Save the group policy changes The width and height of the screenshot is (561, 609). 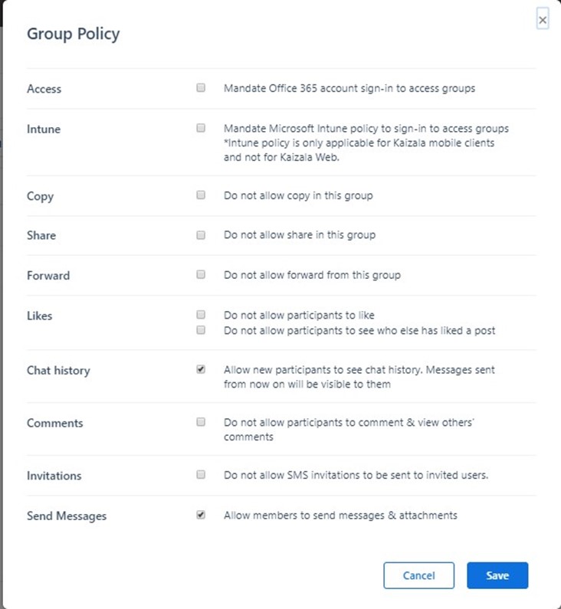click(497, 575)
